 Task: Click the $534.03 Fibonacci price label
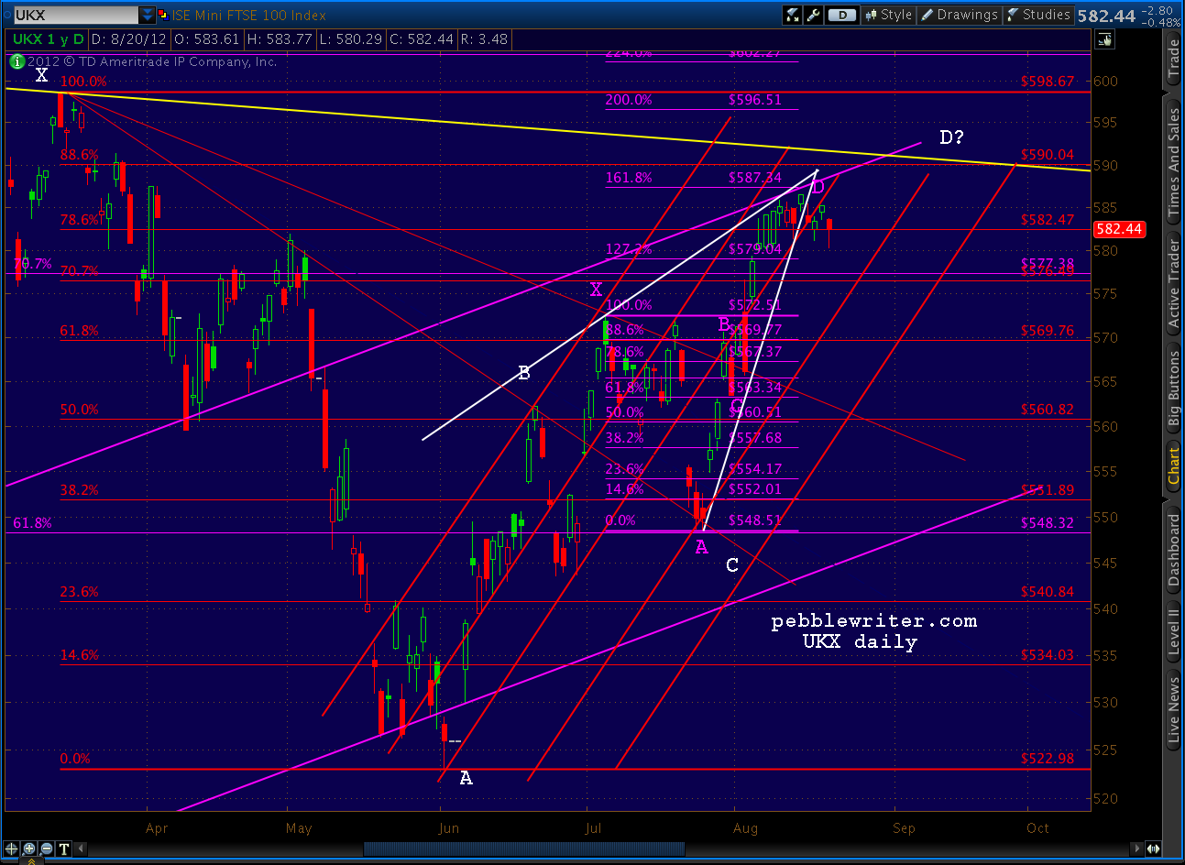point(1048,655)
